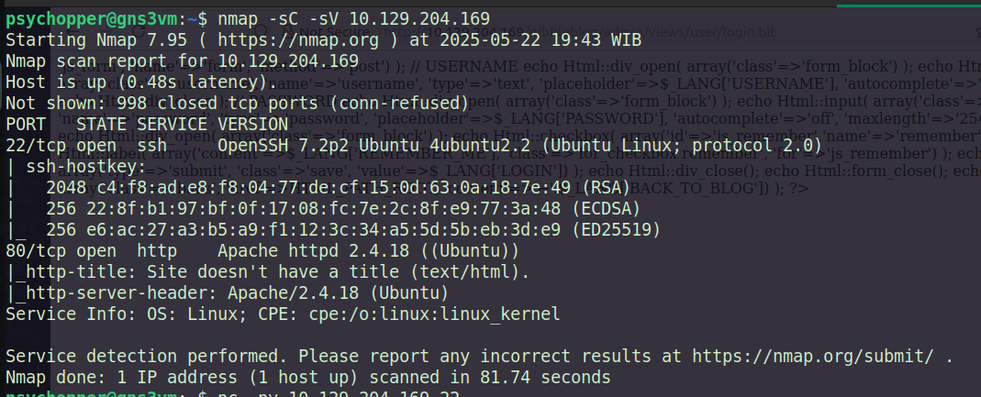Click the 'Not shown: 998 closed tcp ports' line
981x397 pixels.
click(x=237, y=102)
